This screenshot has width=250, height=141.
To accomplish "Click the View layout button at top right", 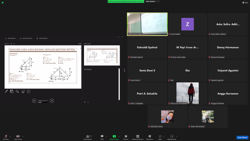I will (x=245, y=3).
